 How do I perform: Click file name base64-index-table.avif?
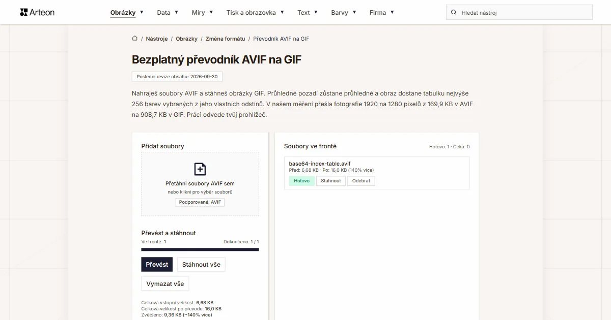[320, 164]
